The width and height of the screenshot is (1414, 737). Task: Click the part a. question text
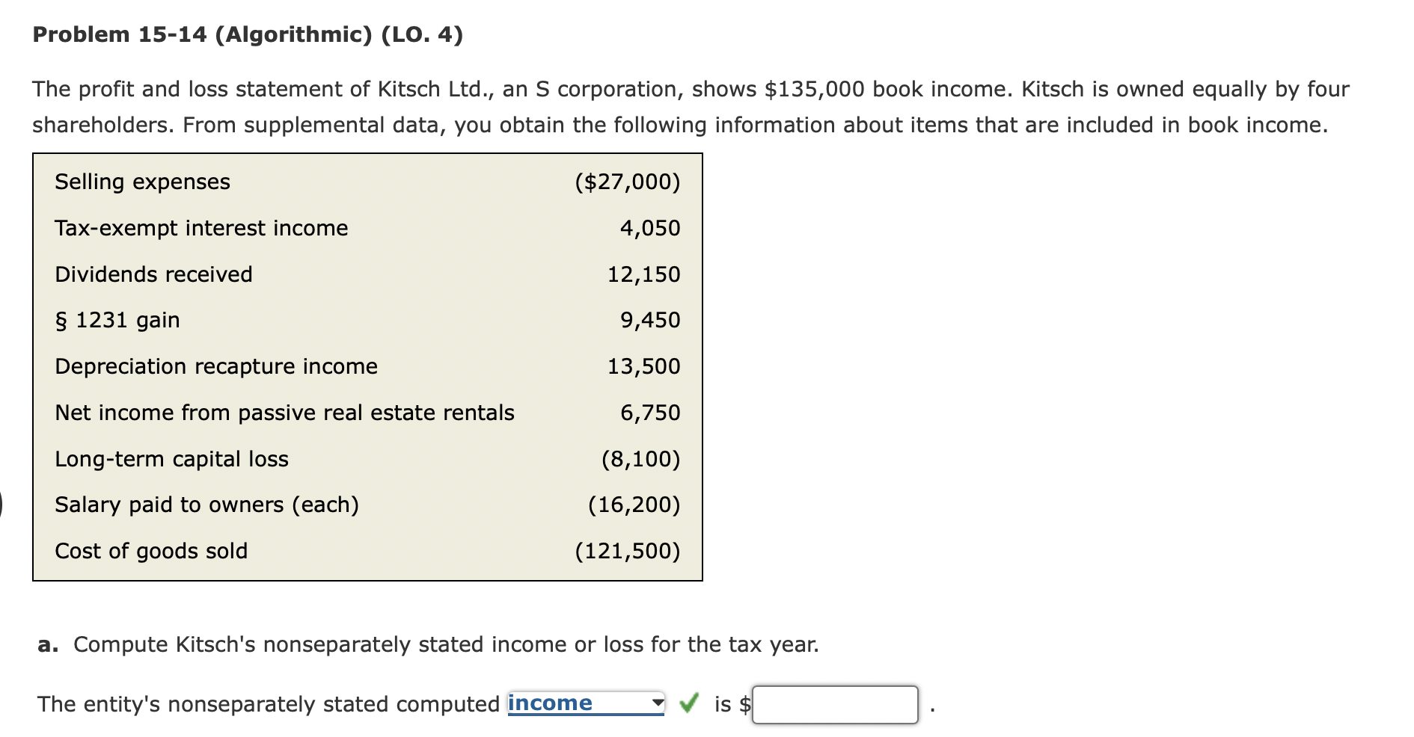click(426, 644)
